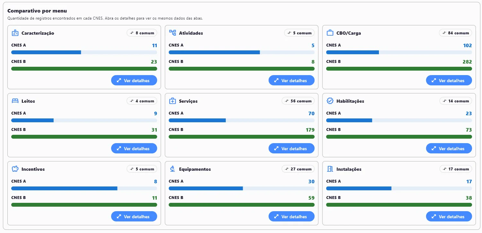The height and width of the screenshot is (233, 482).
Task: Click the Caracterização ID card icon
Action: pyautogui.click(x=15, y=33)
